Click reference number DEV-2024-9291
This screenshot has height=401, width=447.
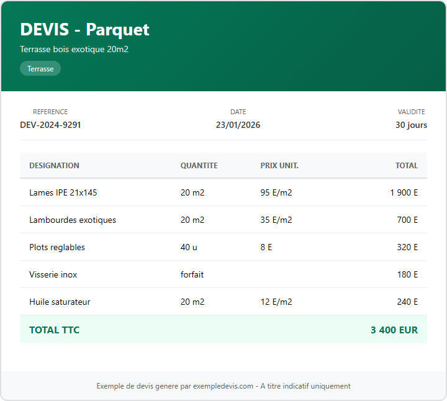click(x=50, y=125)
